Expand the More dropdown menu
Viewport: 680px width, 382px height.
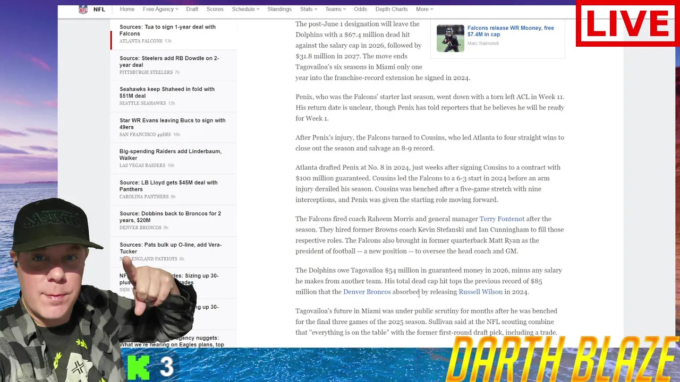coord(424,9)
